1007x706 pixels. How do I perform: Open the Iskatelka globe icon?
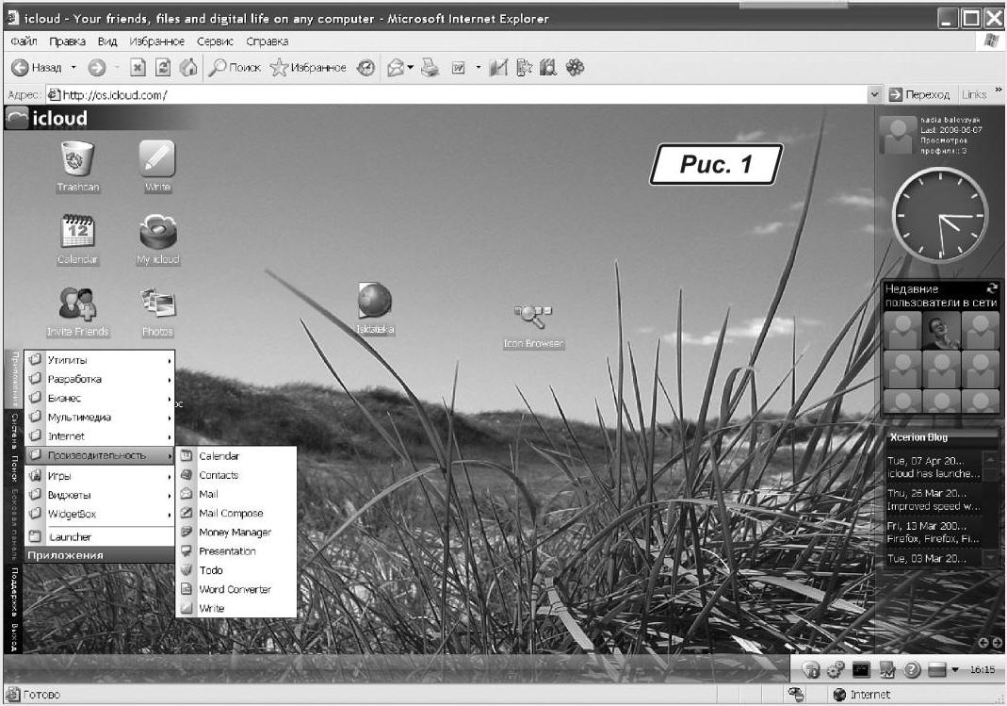point(374,302)
